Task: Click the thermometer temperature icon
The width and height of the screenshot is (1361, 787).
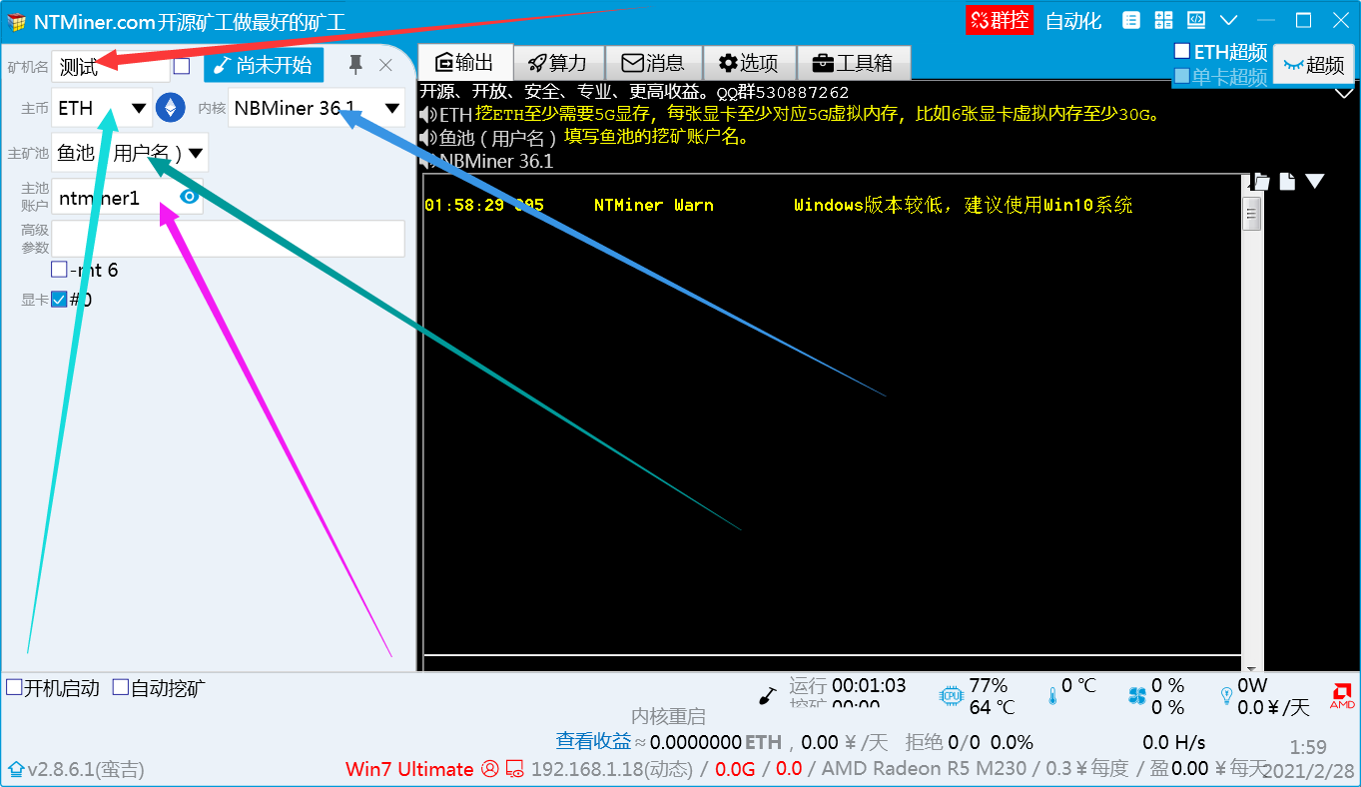Action: click(x=1051, y=696)
